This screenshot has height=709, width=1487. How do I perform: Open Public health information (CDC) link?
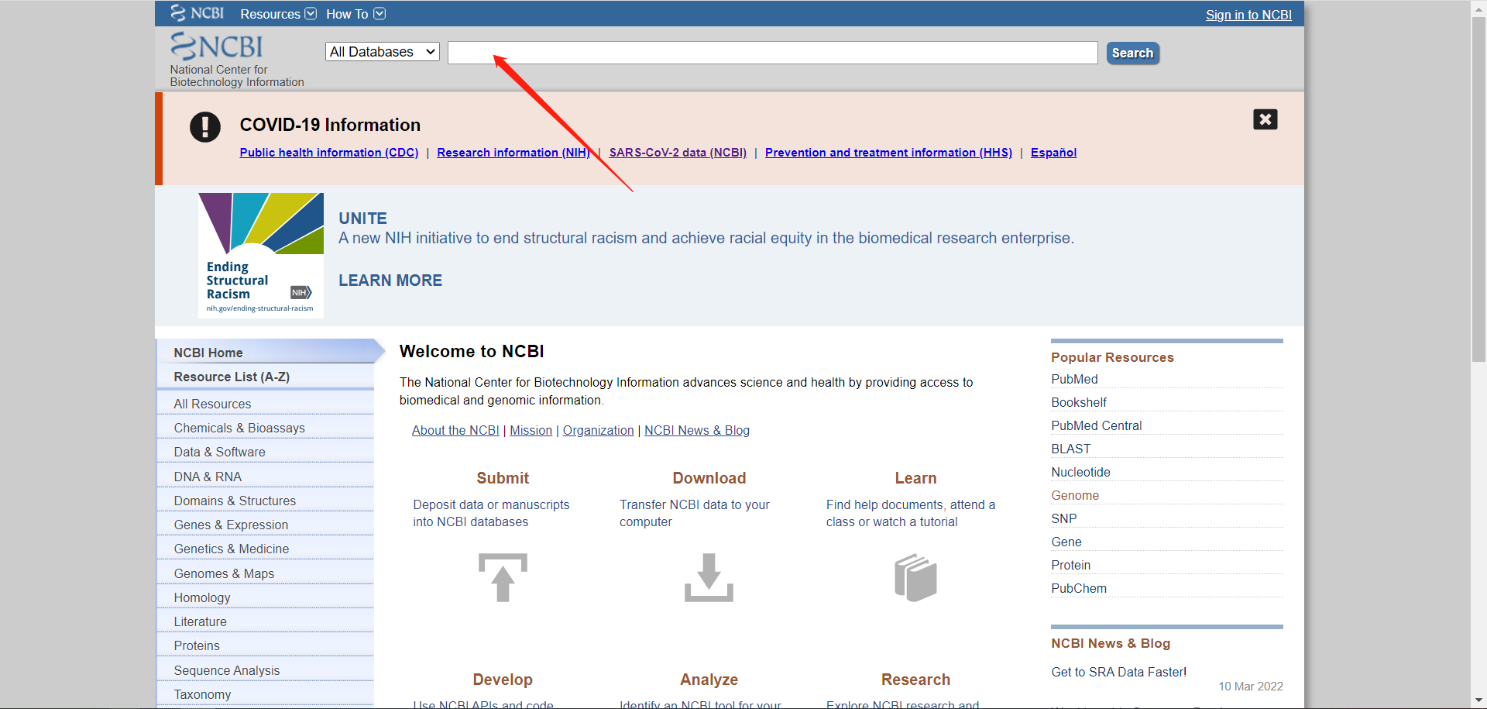pyautogui.click(x=329, y=153)
